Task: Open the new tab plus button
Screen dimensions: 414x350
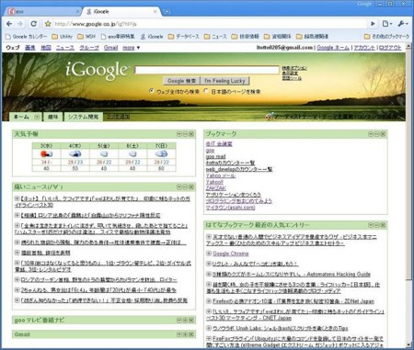Action: (x=167, y=12)
